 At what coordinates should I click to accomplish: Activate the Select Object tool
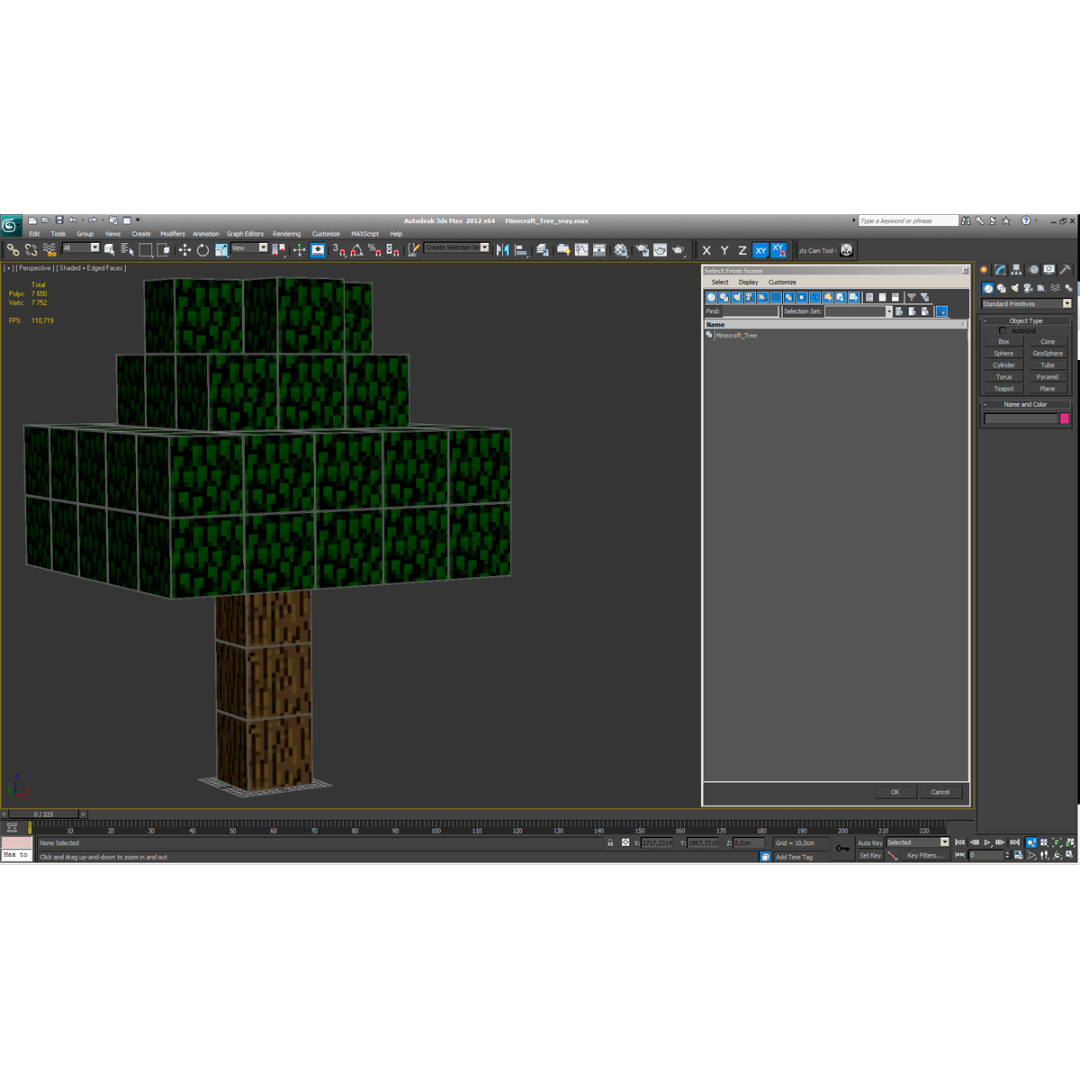[110, 250]
